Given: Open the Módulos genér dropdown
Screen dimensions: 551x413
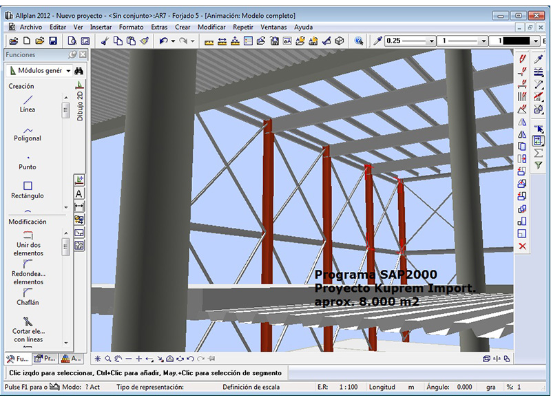Looking at the screenshot, I should pos(68,71).
